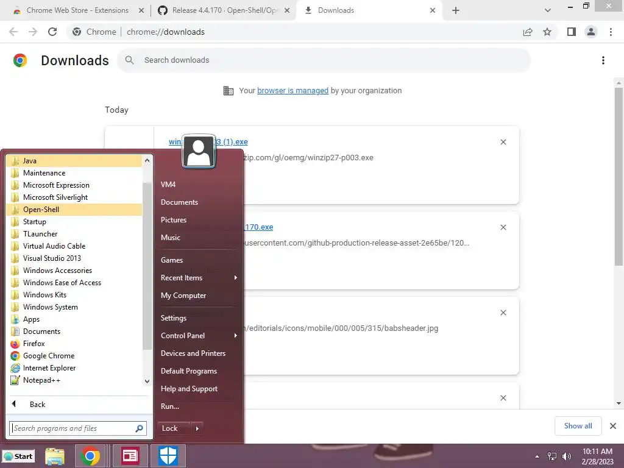This screenshot has width=624, height=468.
Task: Open Devices and Printers
Action: [x=193, y=353]
